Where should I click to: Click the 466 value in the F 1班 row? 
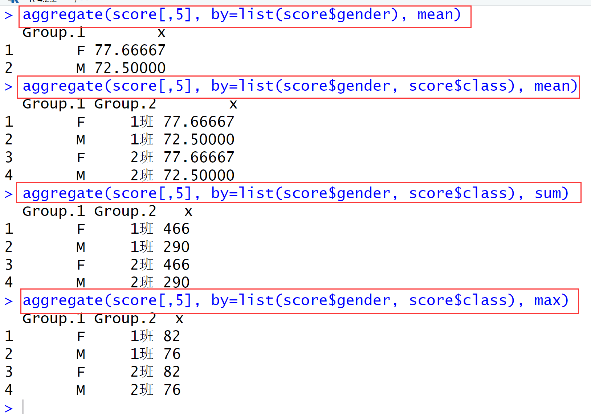(176, 229)
